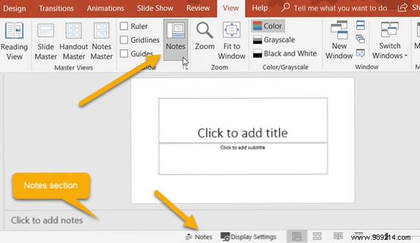420x243 pixels.
Task: Select Grayscale view mode
Action: (x=274, y=40)
